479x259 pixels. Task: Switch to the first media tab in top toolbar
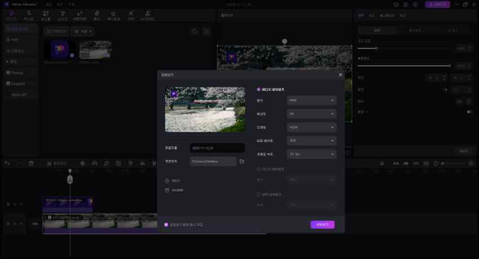(x=12, y=15)
